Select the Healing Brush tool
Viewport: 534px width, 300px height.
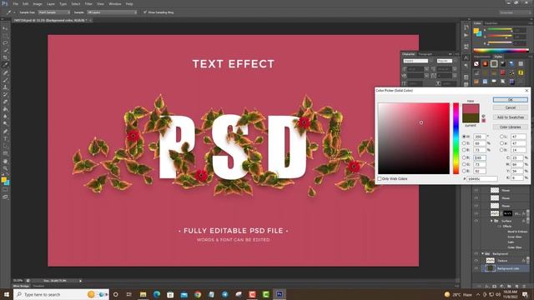pos(5,72)
